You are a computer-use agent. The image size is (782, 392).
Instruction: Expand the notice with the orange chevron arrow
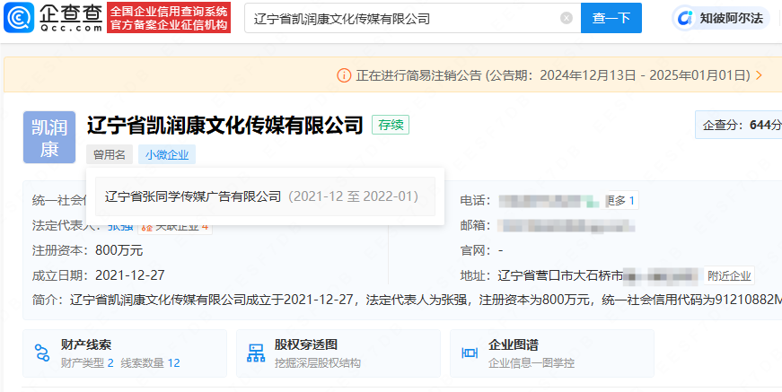click(759, 75)
